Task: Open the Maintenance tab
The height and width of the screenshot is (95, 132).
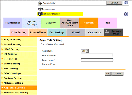Action: pos(13,23)
